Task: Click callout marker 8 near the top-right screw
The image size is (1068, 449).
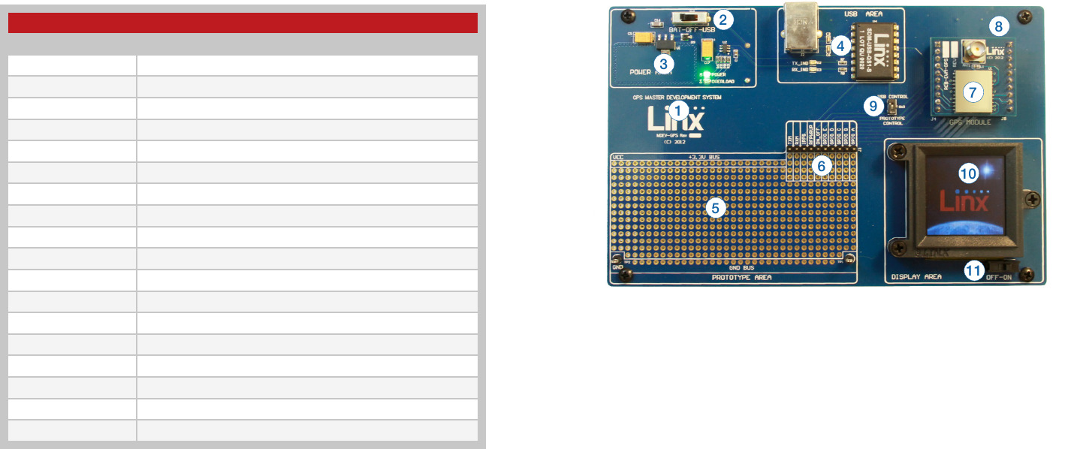Action: point(998,26)
